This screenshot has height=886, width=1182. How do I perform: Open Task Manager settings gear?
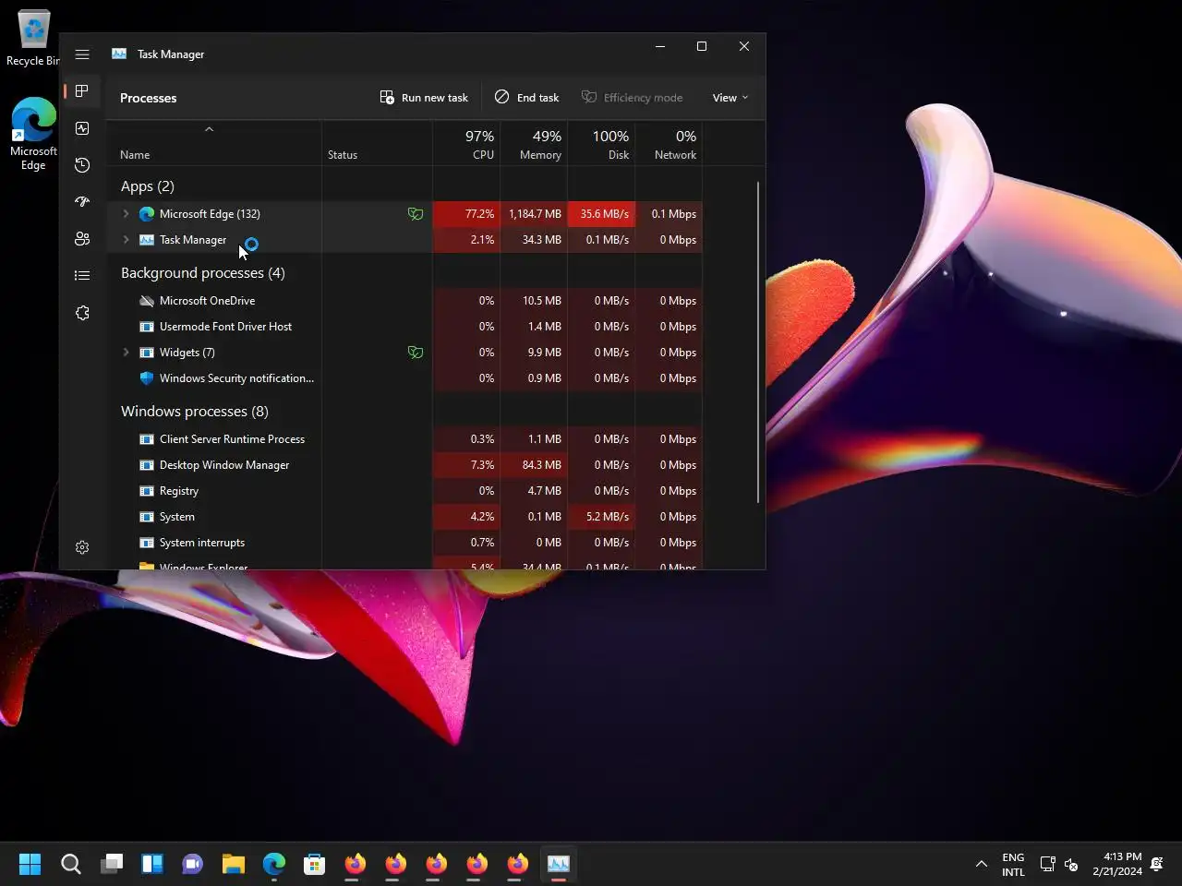(82, 547)
